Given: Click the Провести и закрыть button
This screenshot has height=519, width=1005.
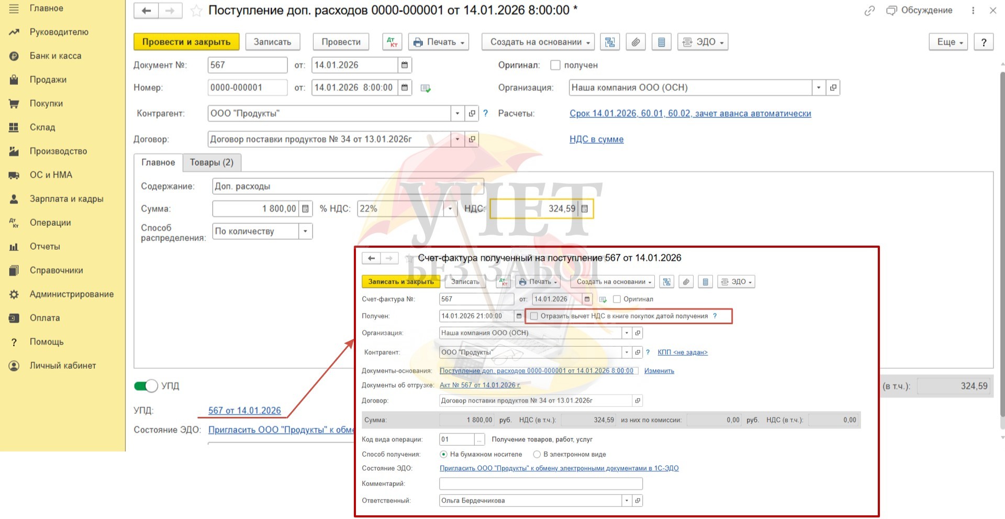Looking at the screenshot, I should point(186,42).
